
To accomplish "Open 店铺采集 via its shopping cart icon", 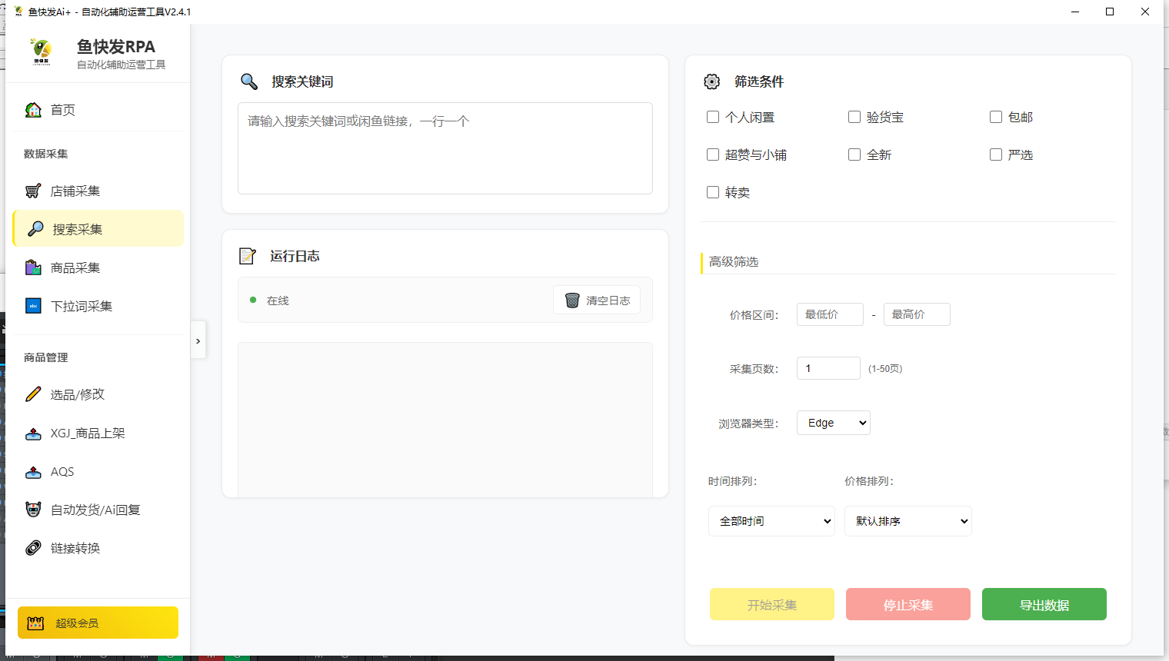I will click(x=33, y=191).
